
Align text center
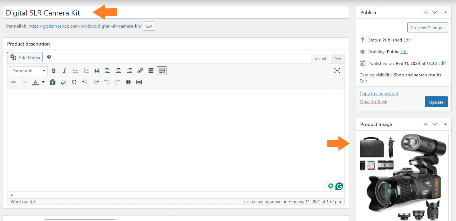coord(119,71)
